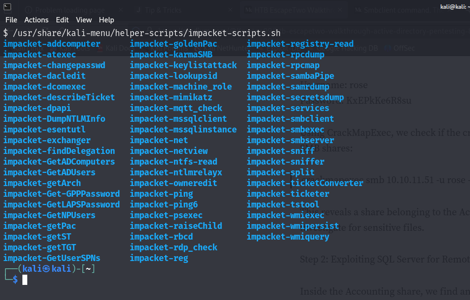Select 'impacket-ntlmrelayx' in the listing
This screenshot has width=470, height=300.
coord(176,172)
